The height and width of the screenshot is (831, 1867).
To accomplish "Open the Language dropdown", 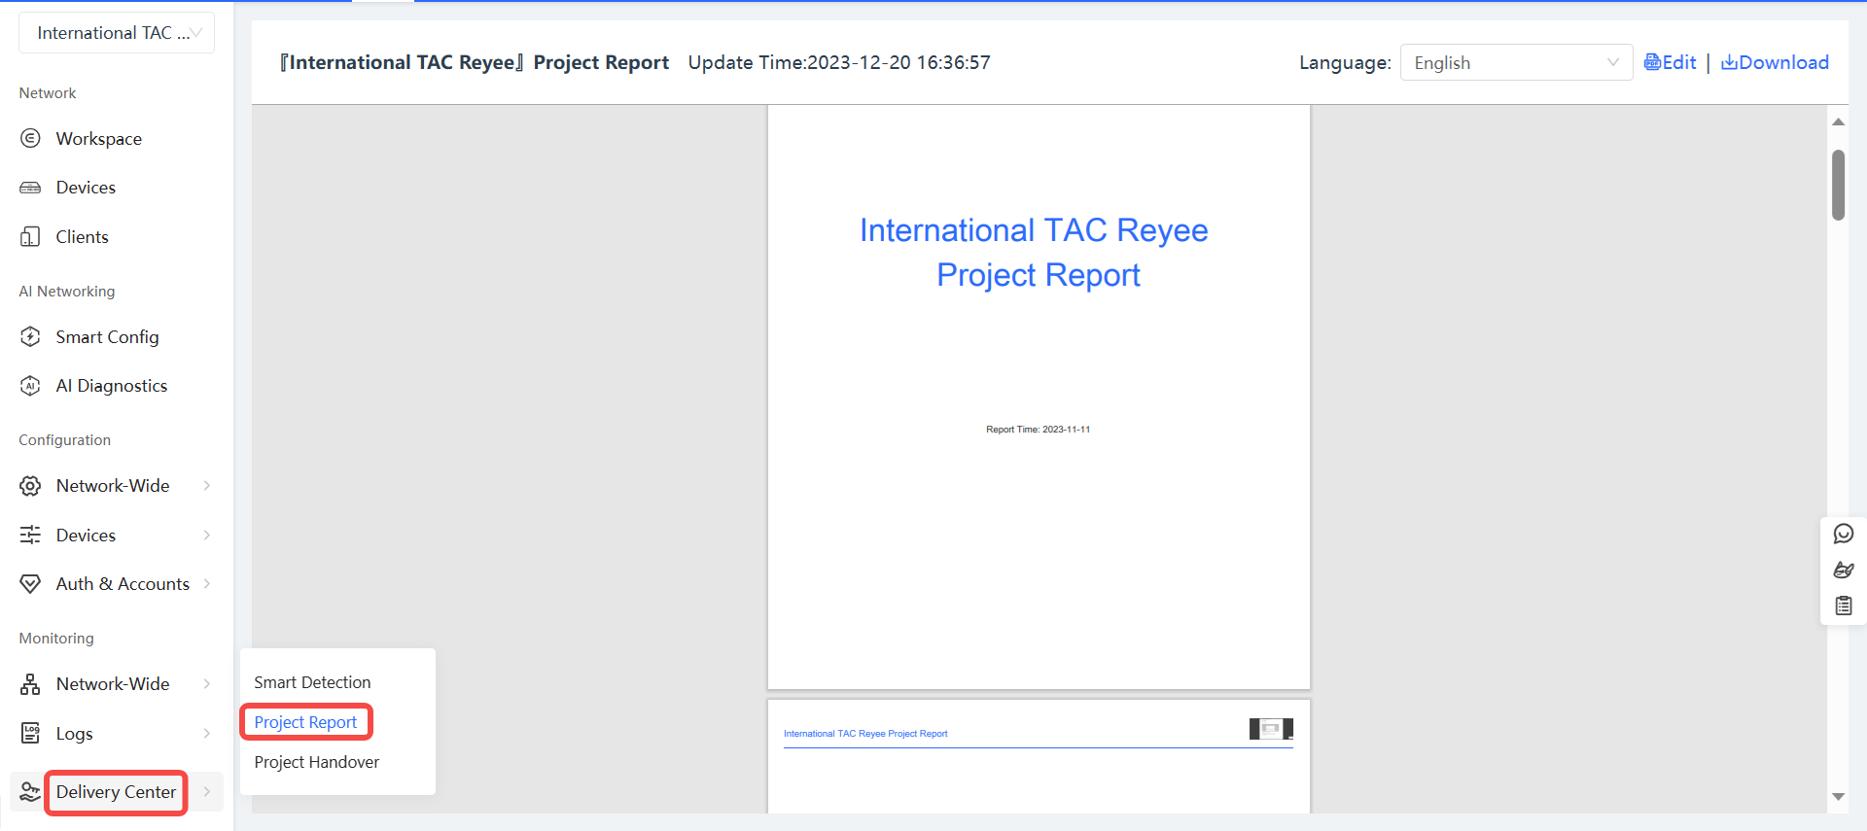I will [x=1515, y=63].
